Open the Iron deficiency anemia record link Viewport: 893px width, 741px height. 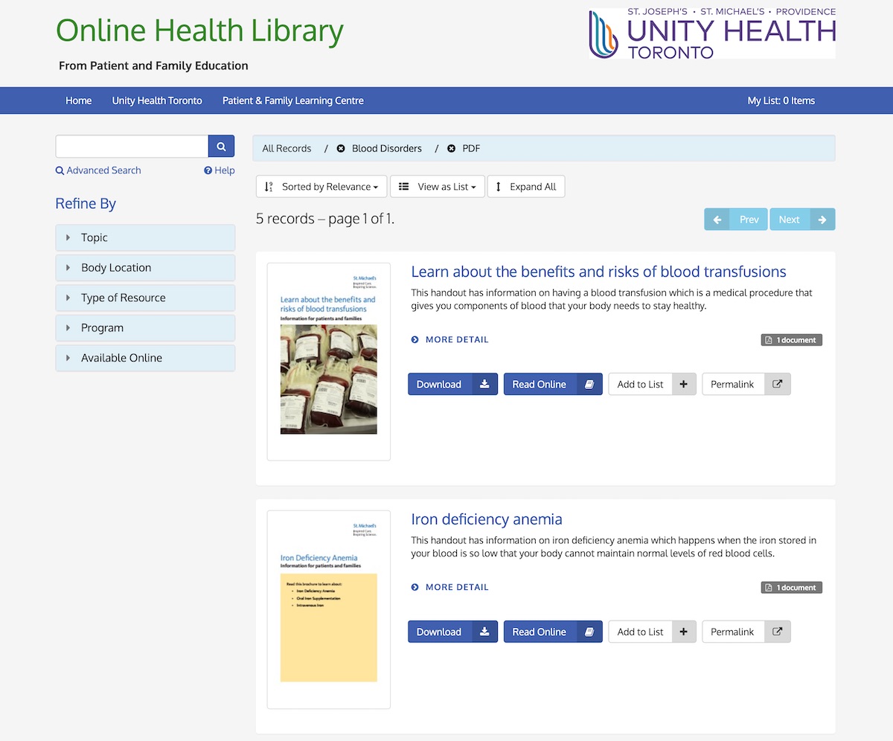pos(486,519)
